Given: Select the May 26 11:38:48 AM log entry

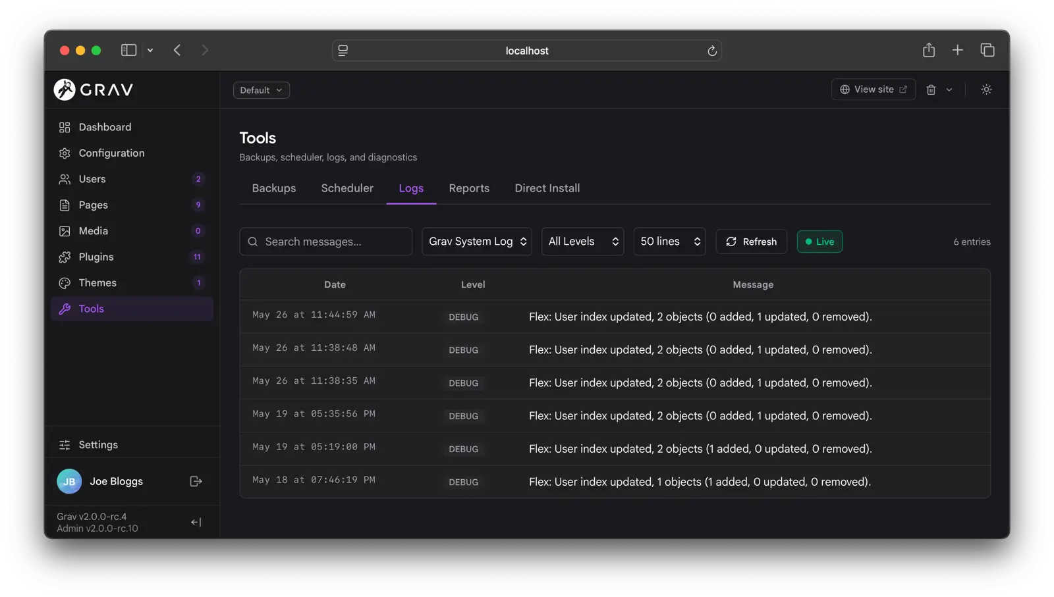Looking at the screenshot, I should click(x=615, y=350).
